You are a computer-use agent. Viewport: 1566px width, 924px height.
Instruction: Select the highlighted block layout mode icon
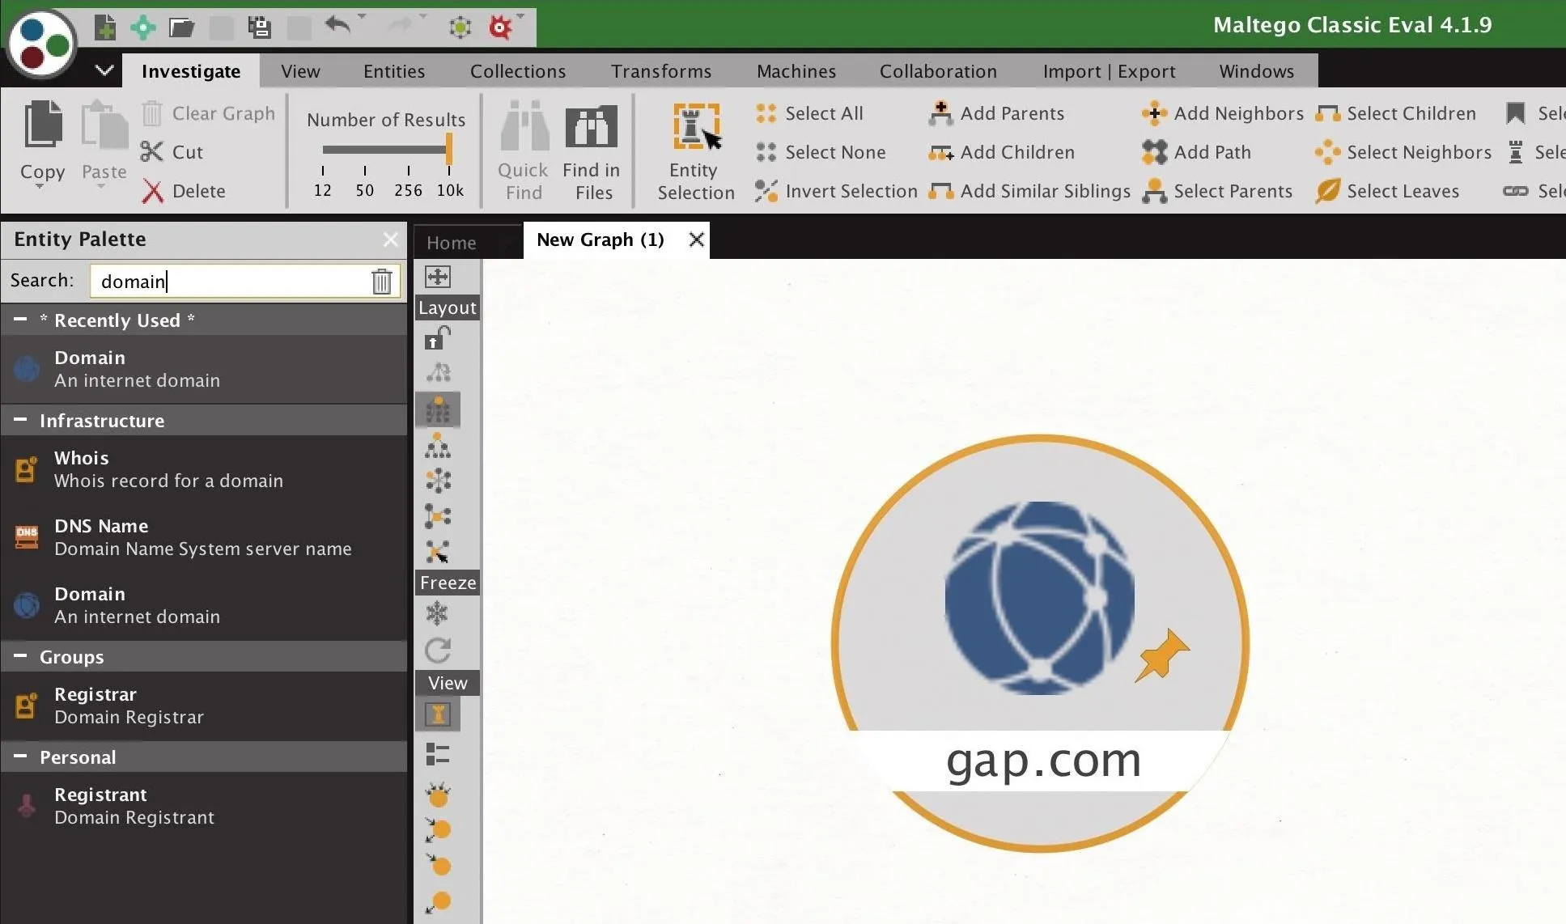point(438,410)
